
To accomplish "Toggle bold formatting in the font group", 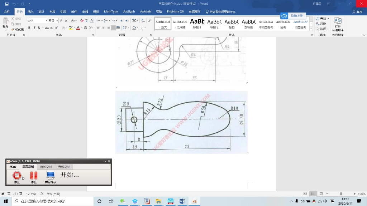I will 29,28.
